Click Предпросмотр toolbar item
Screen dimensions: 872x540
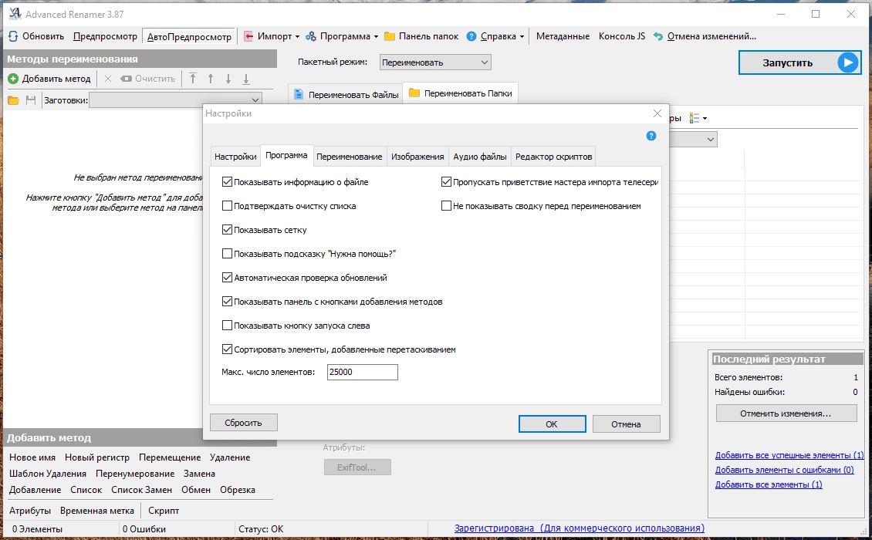pos(105,36)
